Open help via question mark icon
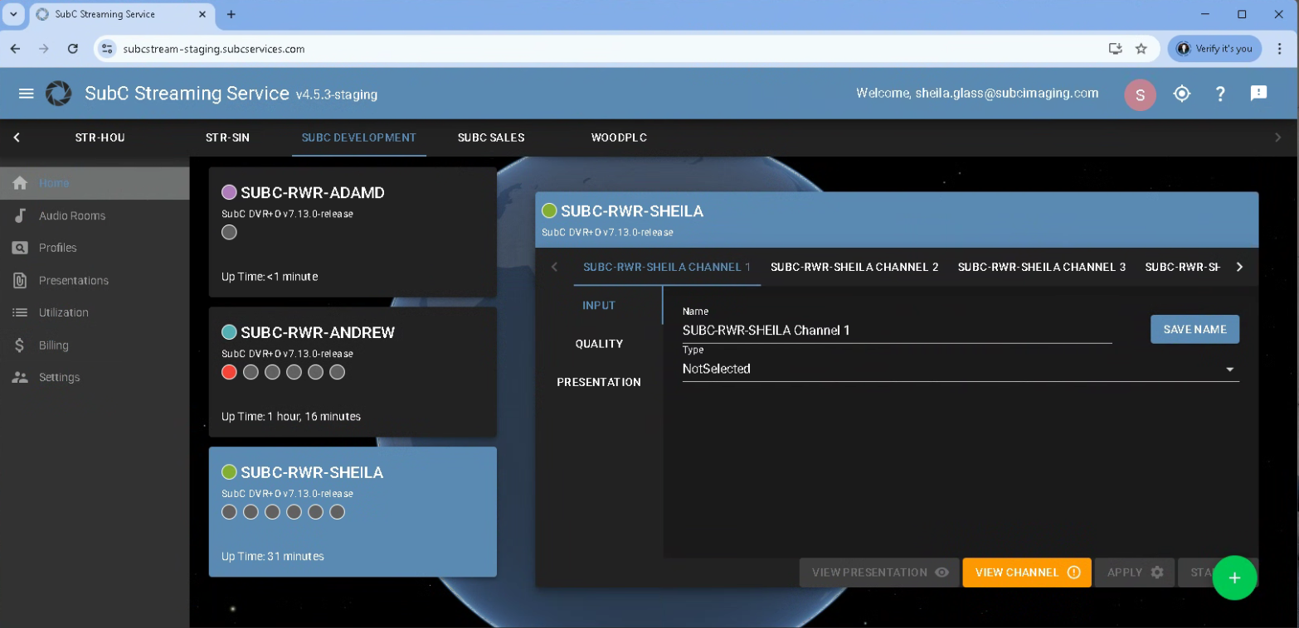 [1220, 94]
